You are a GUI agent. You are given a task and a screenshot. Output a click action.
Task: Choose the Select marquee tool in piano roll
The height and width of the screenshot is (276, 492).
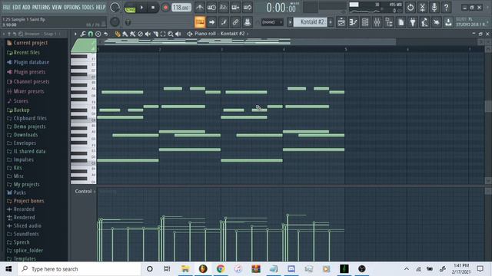click(x=163, y=34)
